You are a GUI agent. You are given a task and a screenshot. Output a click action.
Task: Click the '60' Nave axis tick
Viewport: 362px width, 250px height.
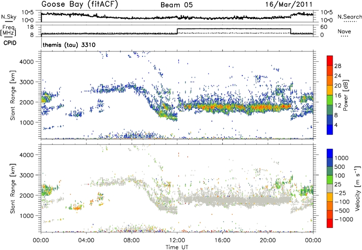pos(324,27)
